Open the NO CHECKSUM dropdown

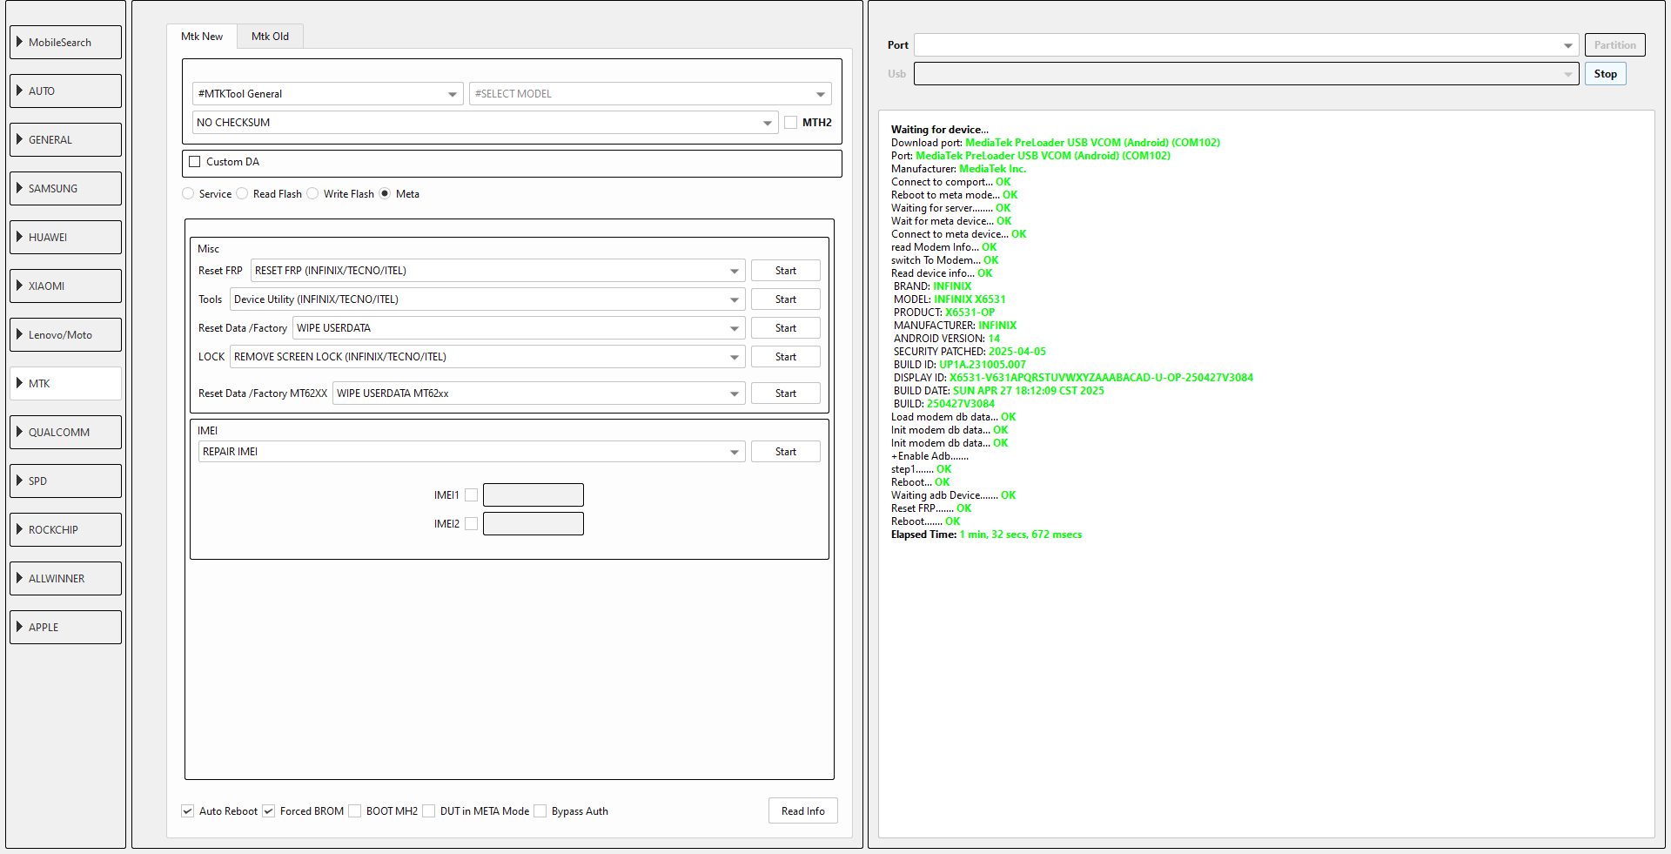point(485,122)
